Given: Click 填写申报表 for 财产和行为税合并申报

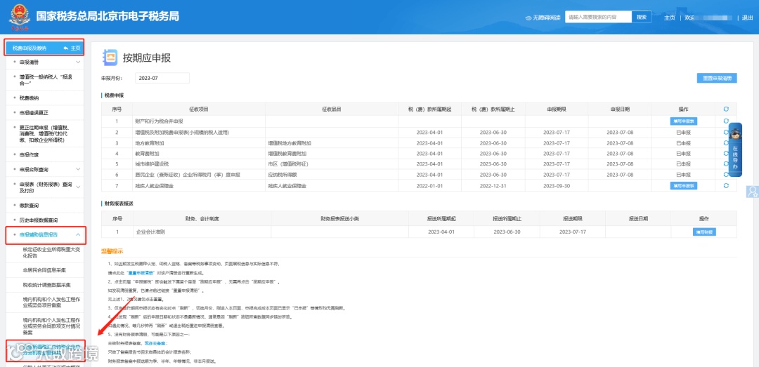Looking at the screenshot, I should point(684,121).
